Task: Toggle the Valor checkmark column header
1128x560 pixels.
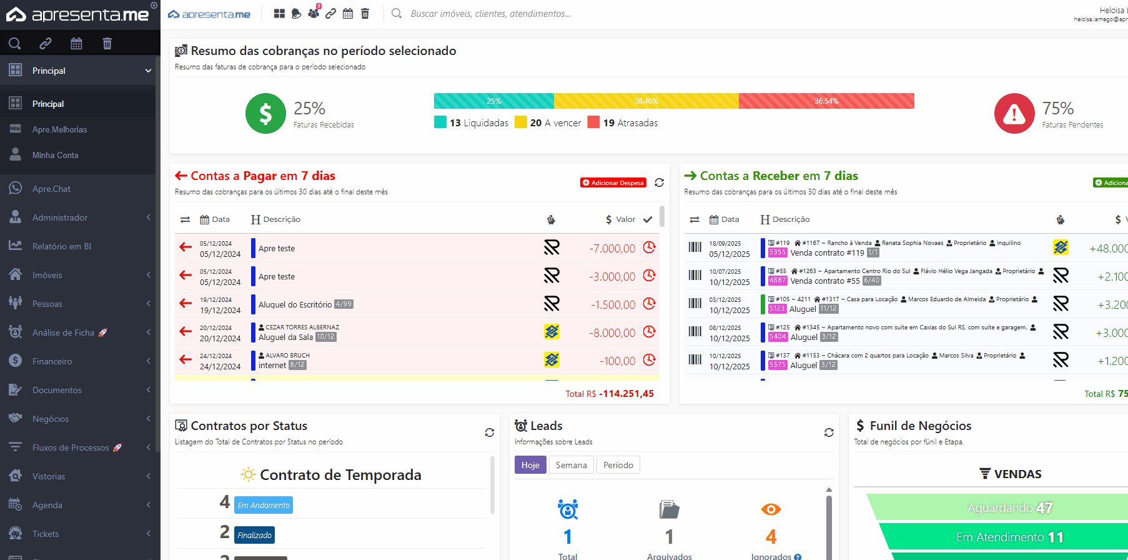Action: (648, 219)
